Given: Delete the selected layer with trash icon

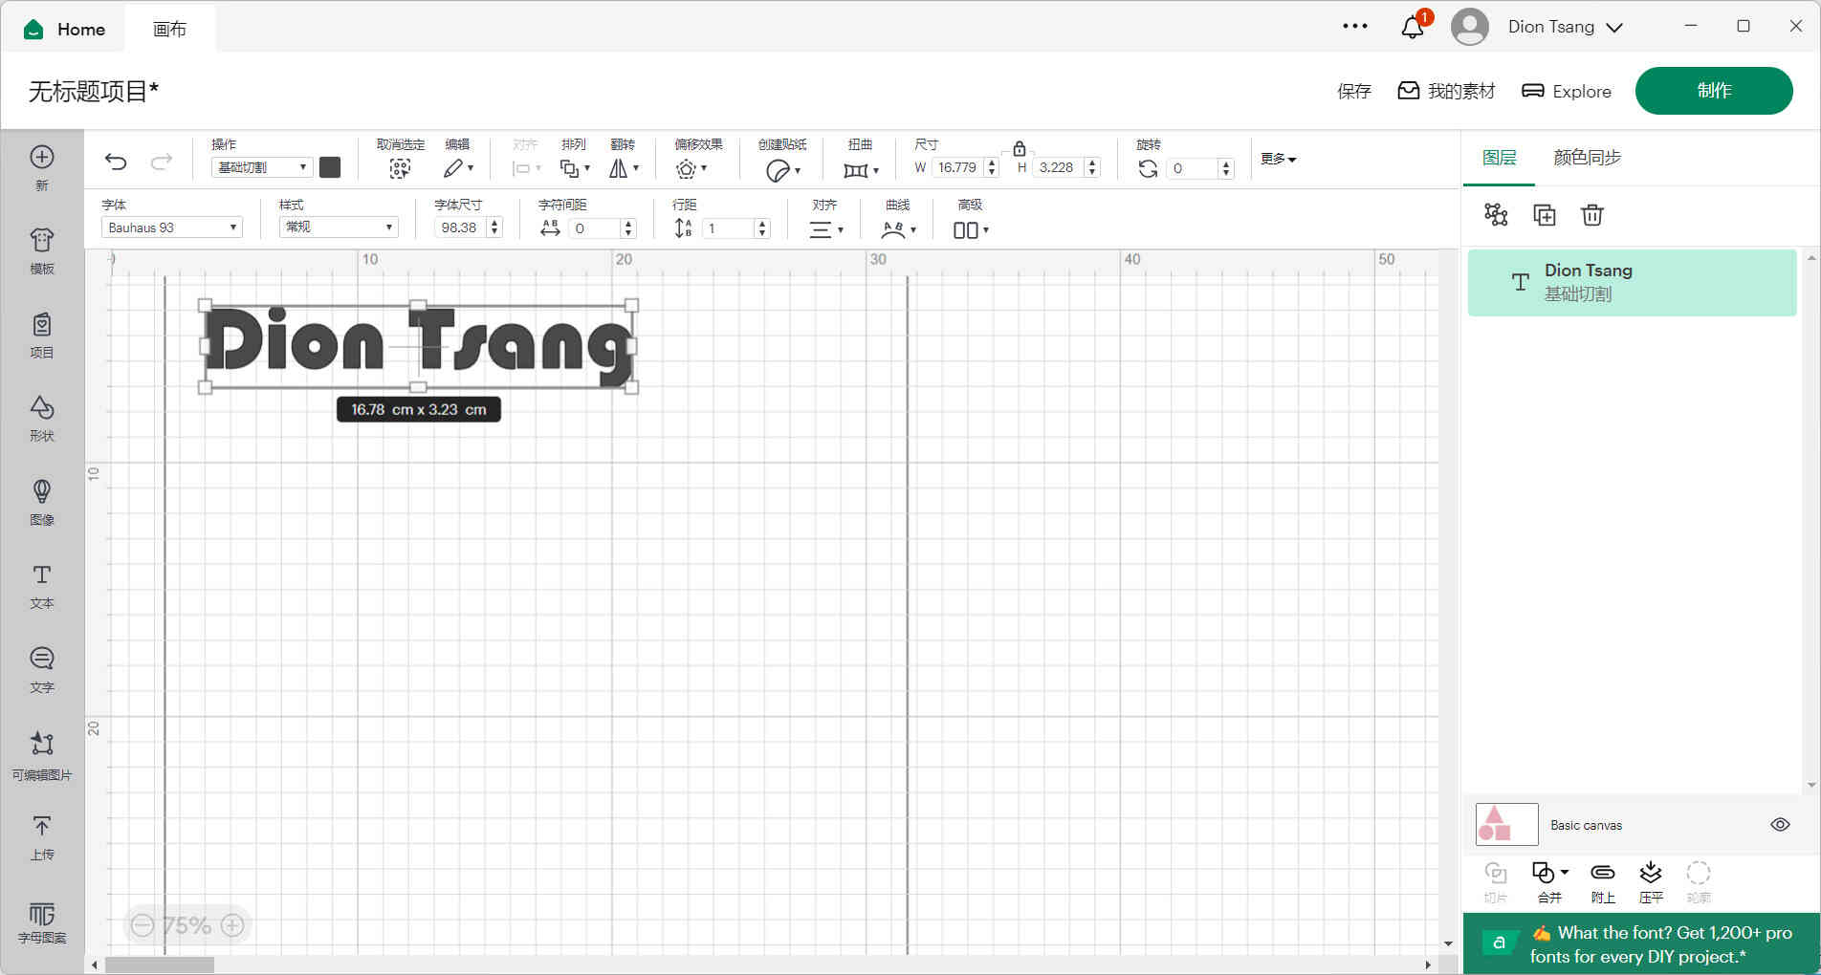Looking at the screenshot, I should point(1592,215).
